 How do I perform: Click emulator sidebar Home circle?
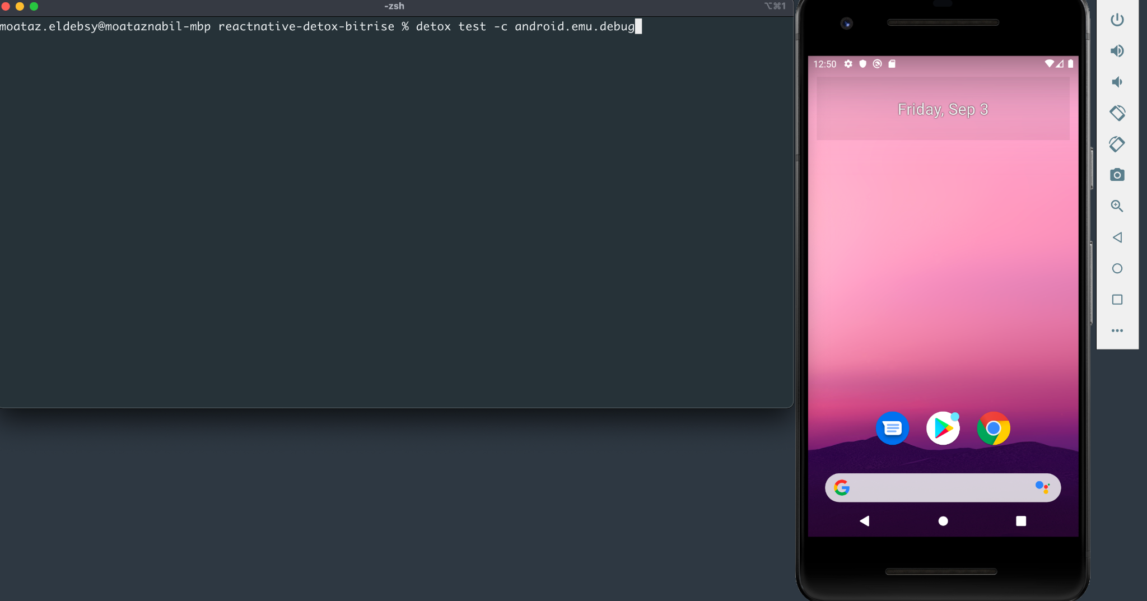1117,268
